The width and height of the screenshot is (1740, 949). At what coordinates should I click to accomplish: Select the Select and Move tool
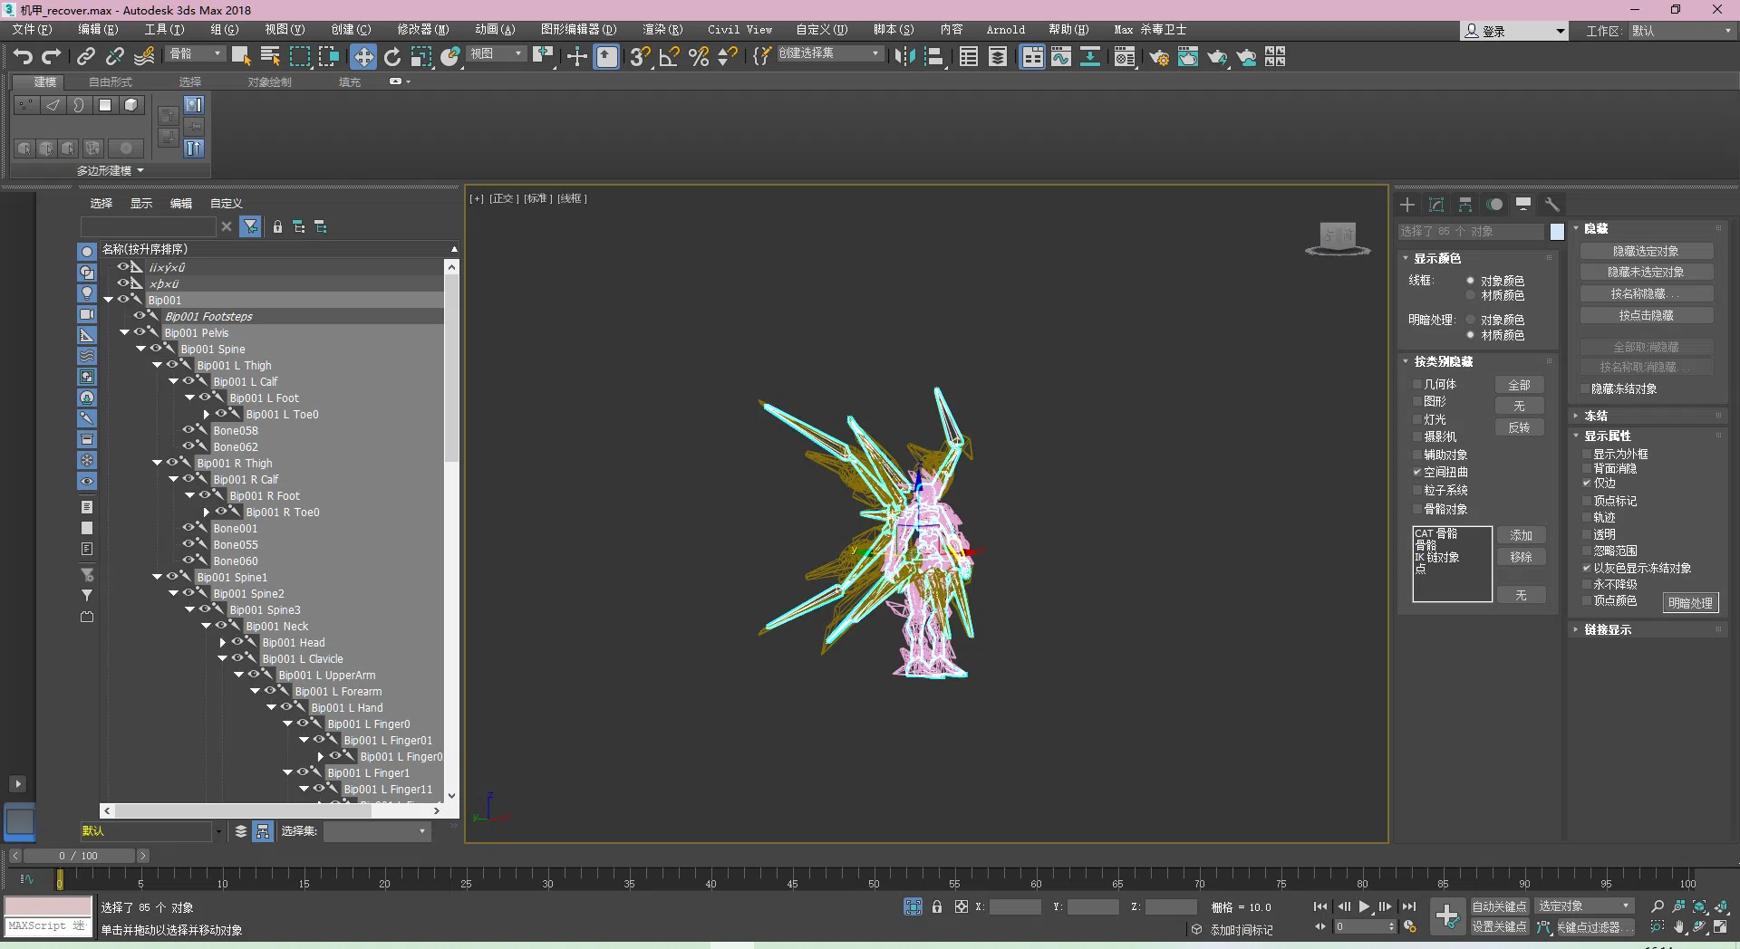tap(362, 57)
